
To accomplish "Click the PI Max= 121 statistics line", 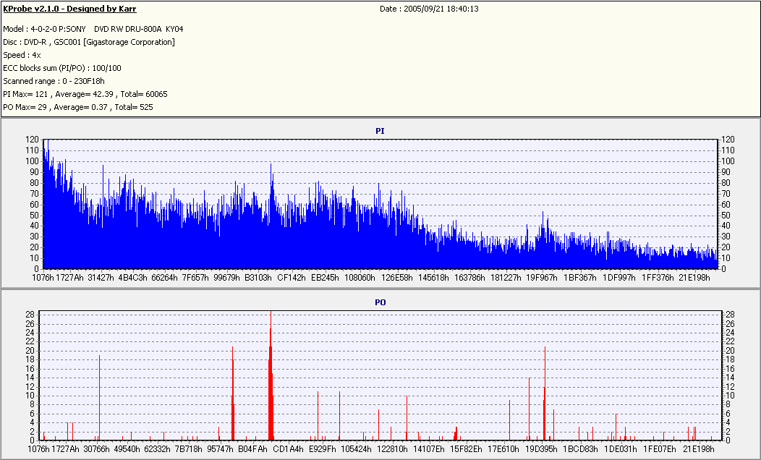I will tap(85, 94).
